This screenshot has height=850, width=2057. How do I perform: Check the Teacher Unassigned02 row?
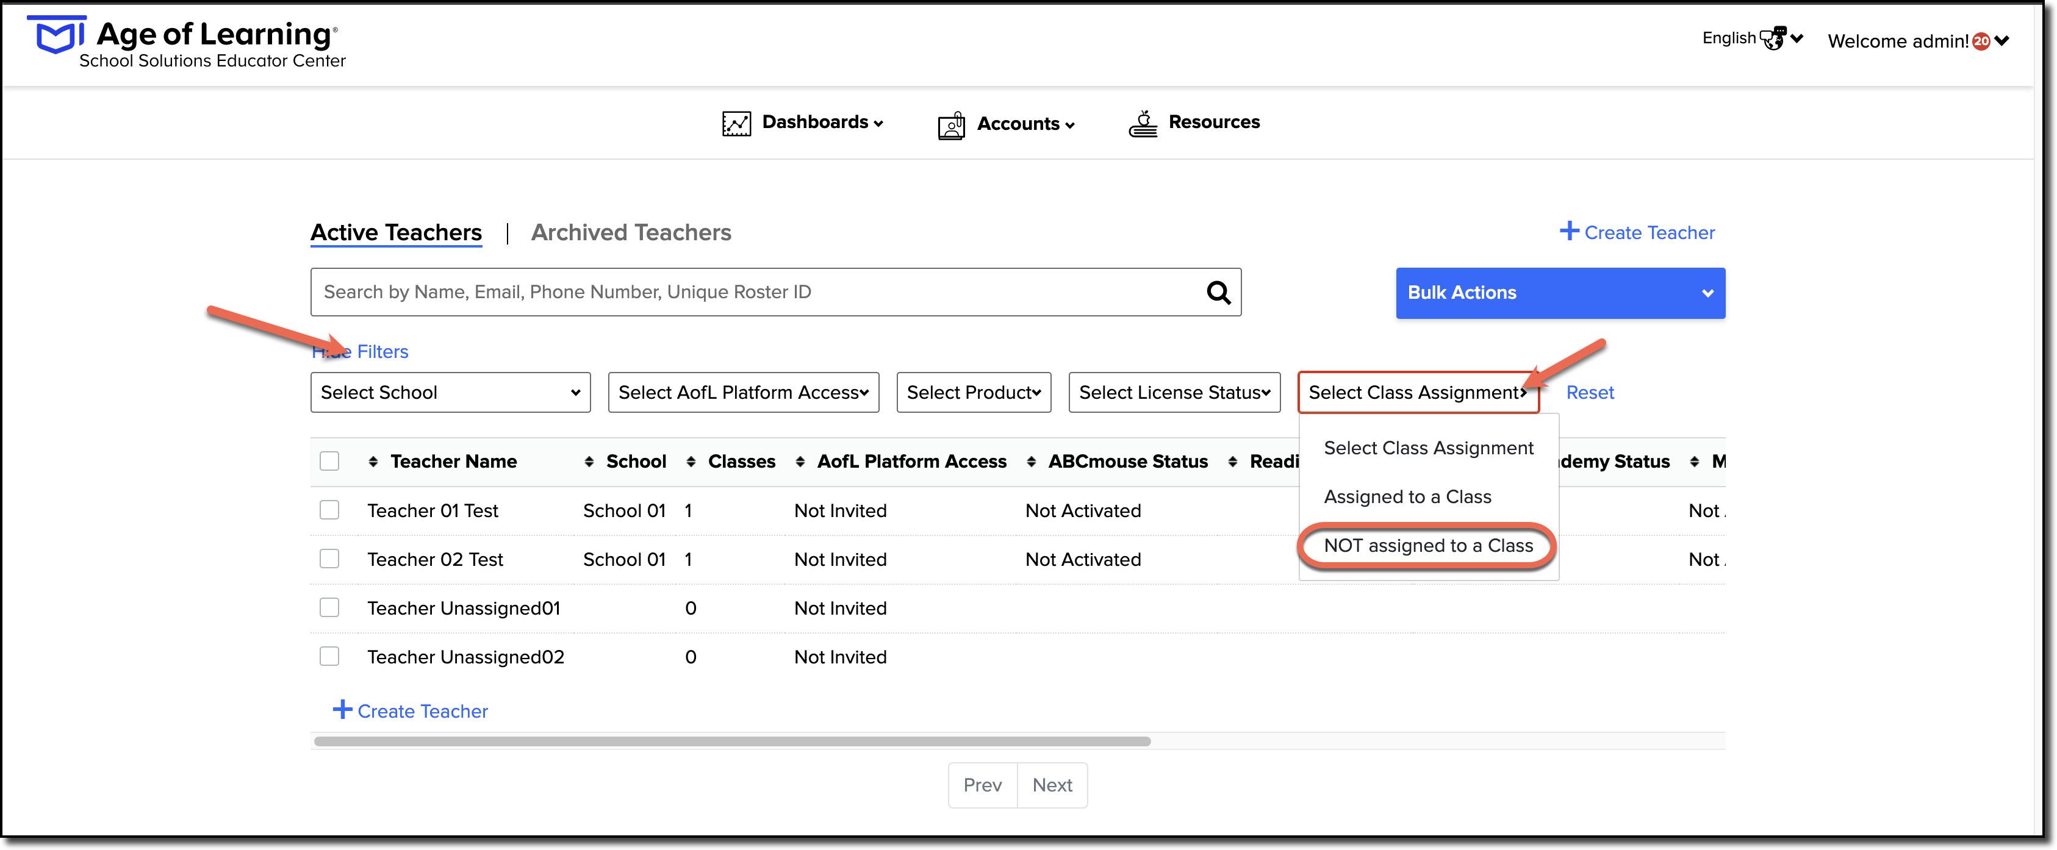coord(329,656)
